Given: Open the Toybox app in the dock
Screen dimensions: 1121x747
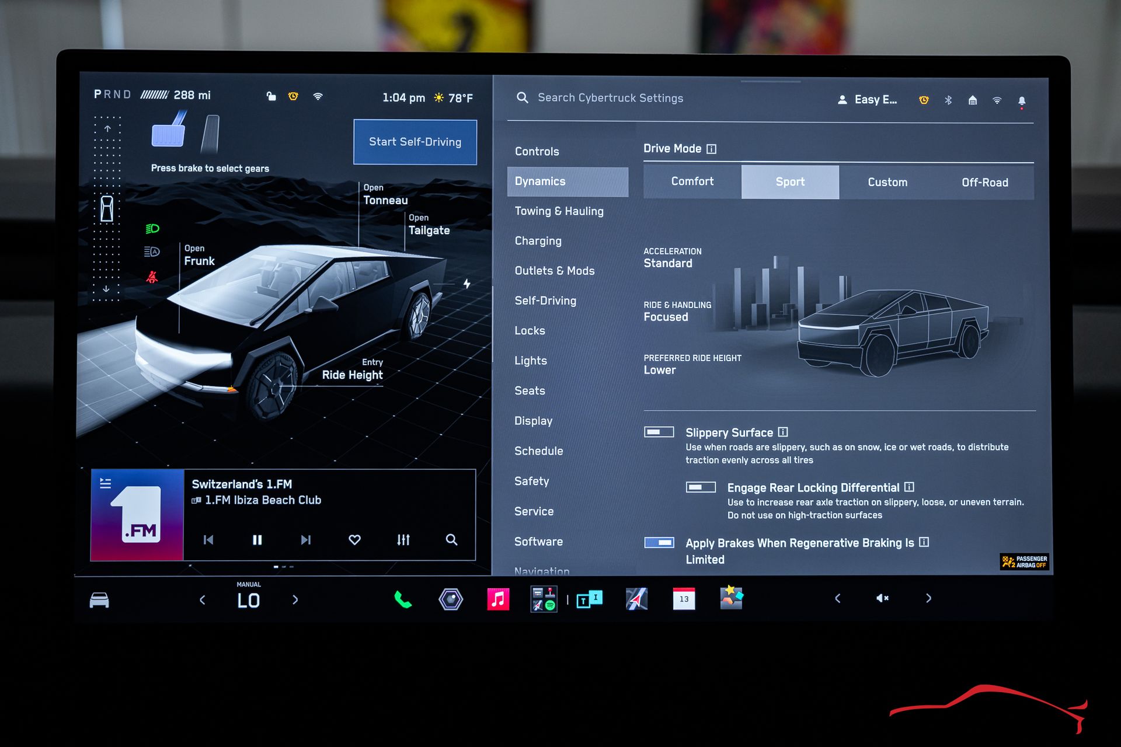Looking at the screenshot, I should pos(731,598).
